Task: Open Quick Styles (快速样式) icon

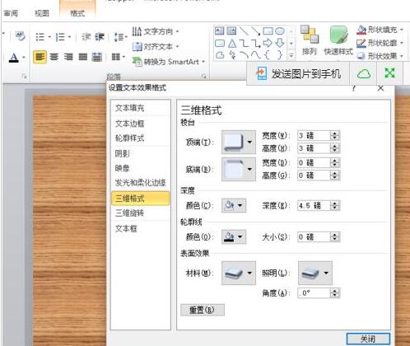Action: 338,40
